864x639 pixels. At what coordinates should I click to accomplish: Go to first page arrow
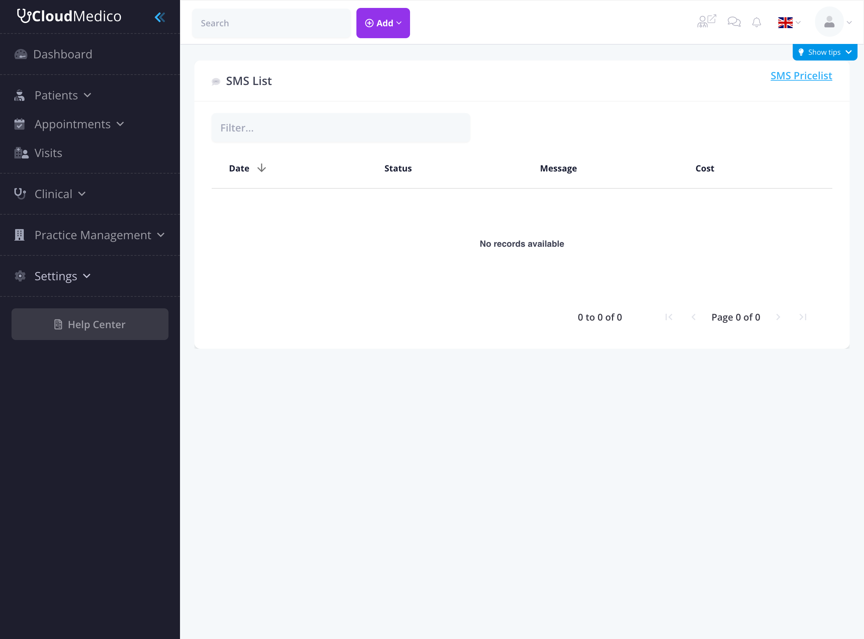click(669, 317)
